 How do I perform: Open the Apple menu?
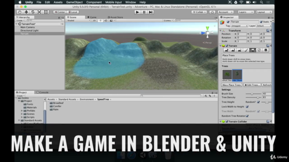click(20, 2)
